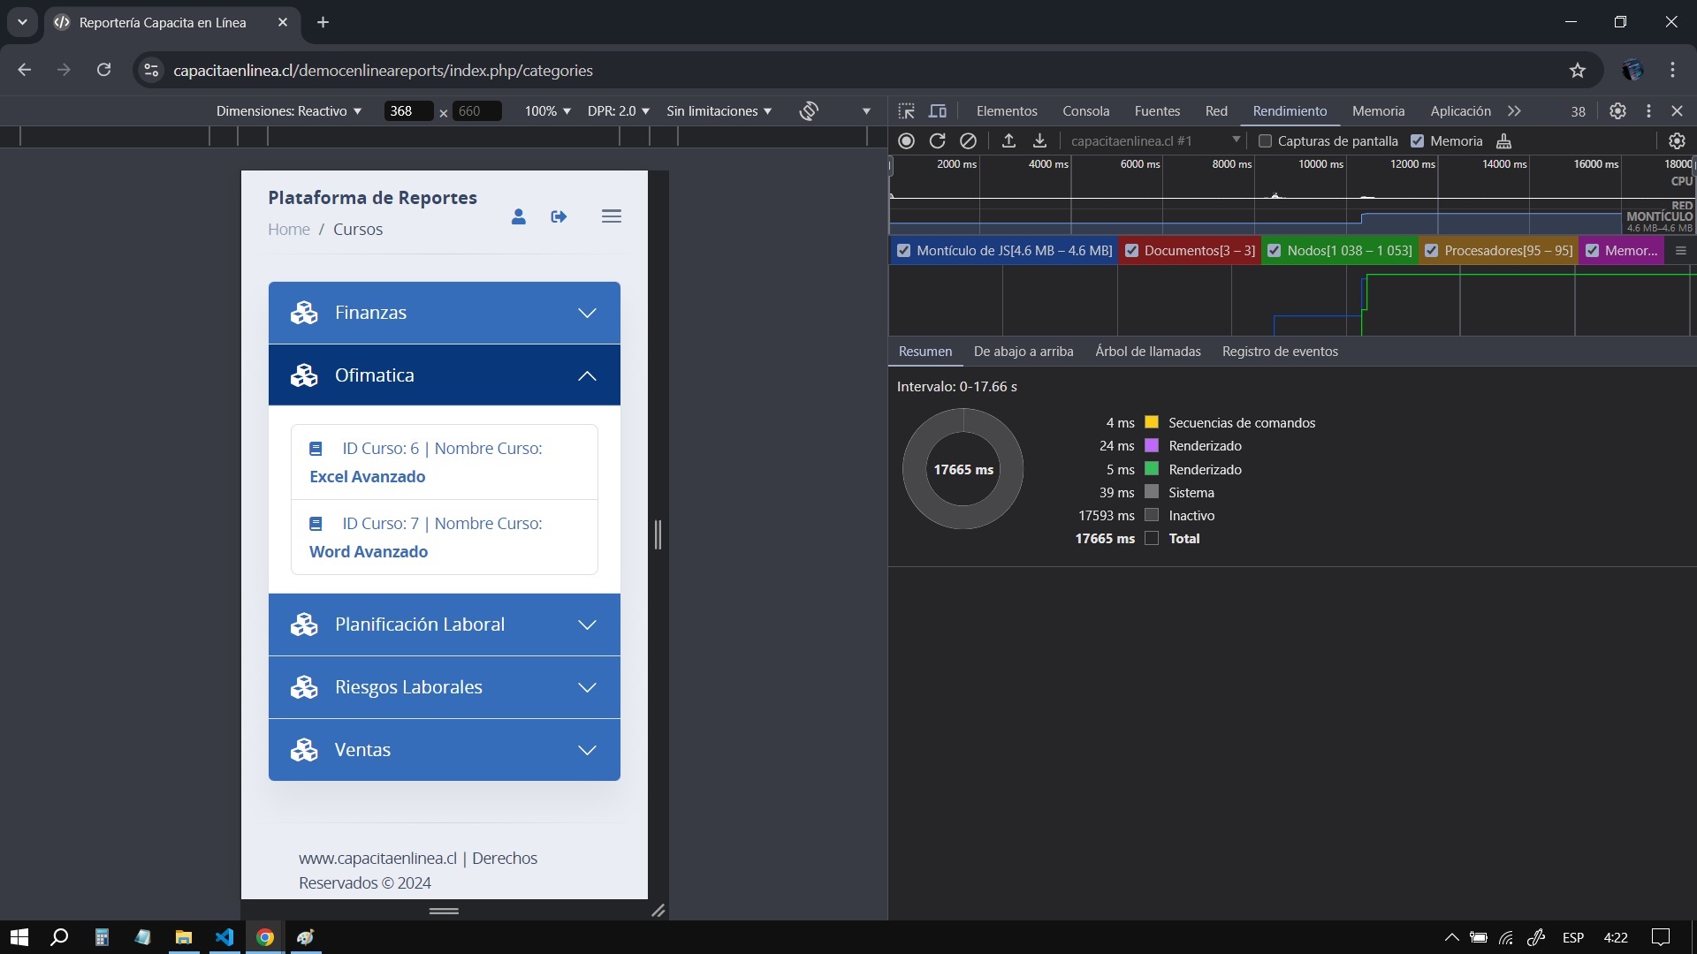Activate the inspect element selector tool
1697x954 pixels.
906,110
